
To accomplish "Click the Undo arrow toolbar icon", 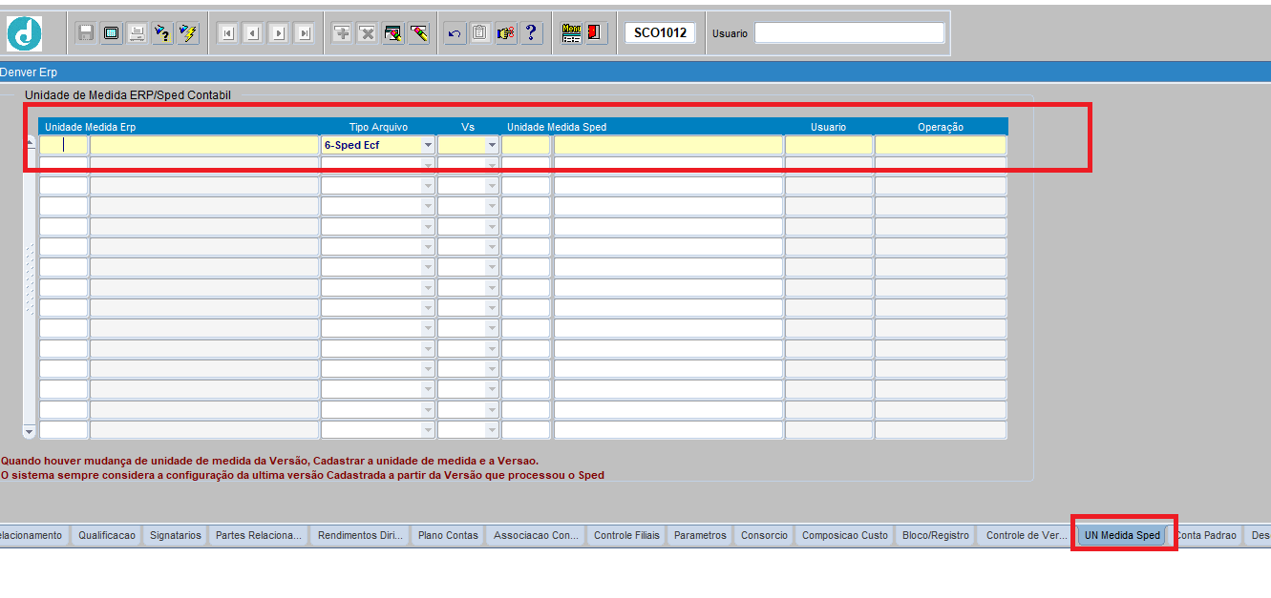I will (455, 33).
